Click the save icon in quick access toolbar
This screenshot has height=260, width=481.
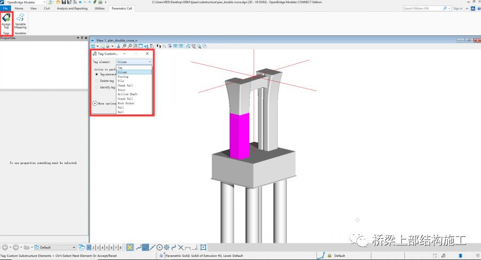64,2
